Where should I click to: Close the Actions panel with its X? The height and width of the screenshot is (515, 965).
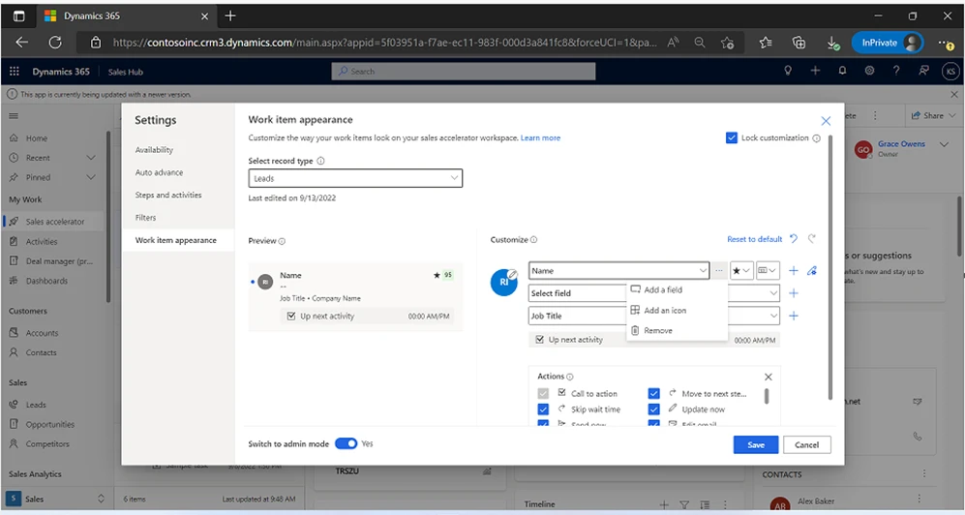click(x=769, y=377)
